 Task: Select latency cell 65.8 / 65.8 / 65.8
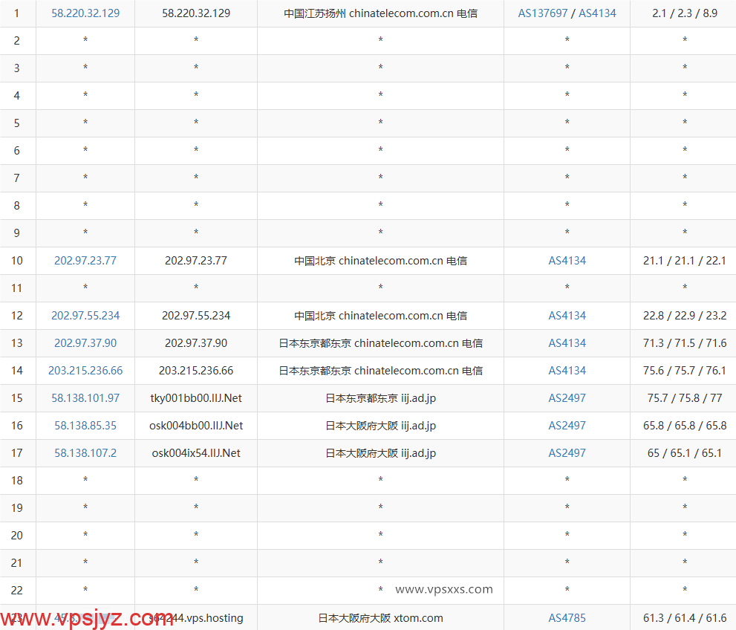point(684,425)
